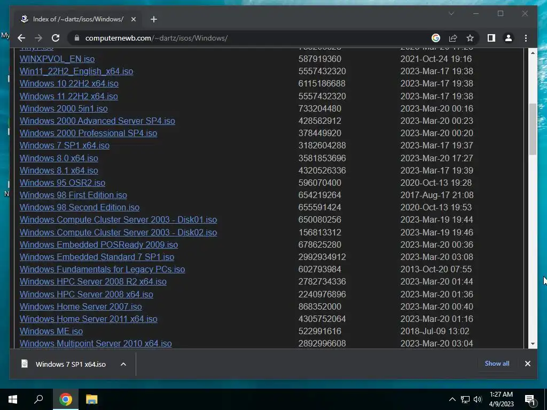Click Windows HPC Server 2008 R2 x64.iso
Image resolution: width=547 pixels, height=410 pixels.
pyautogui.click(x=93, y=282)
